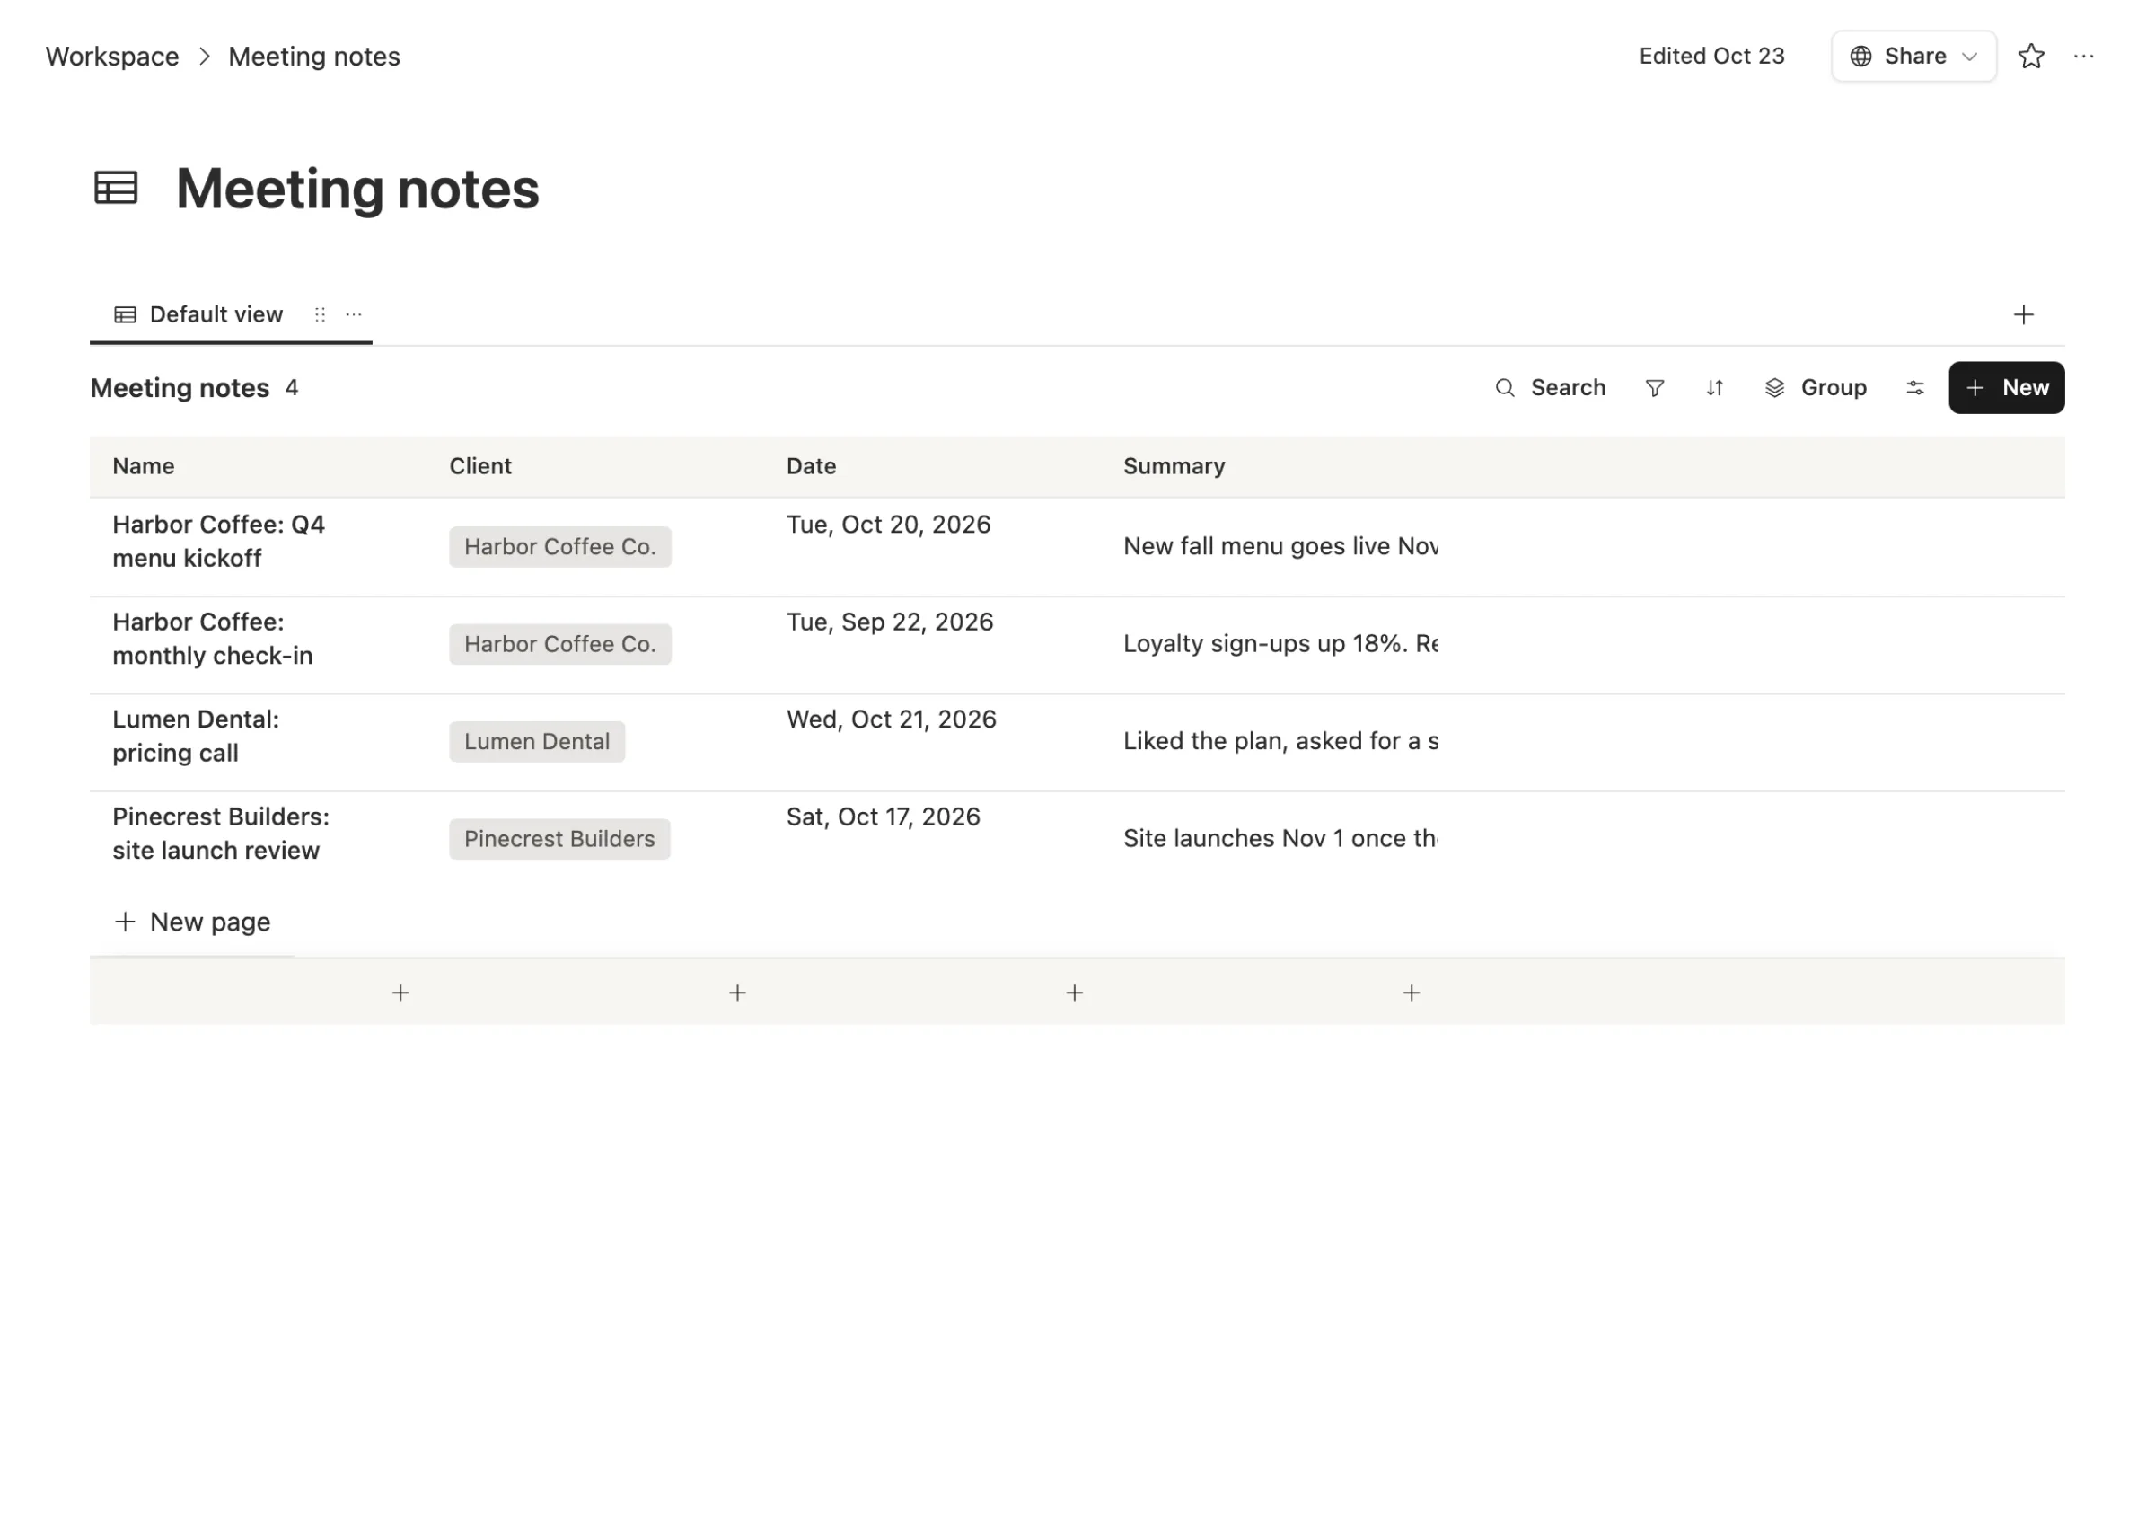The image size is (2155, 1536).
Task: Open the filter funnel icon
Action: click(1654, 388)
